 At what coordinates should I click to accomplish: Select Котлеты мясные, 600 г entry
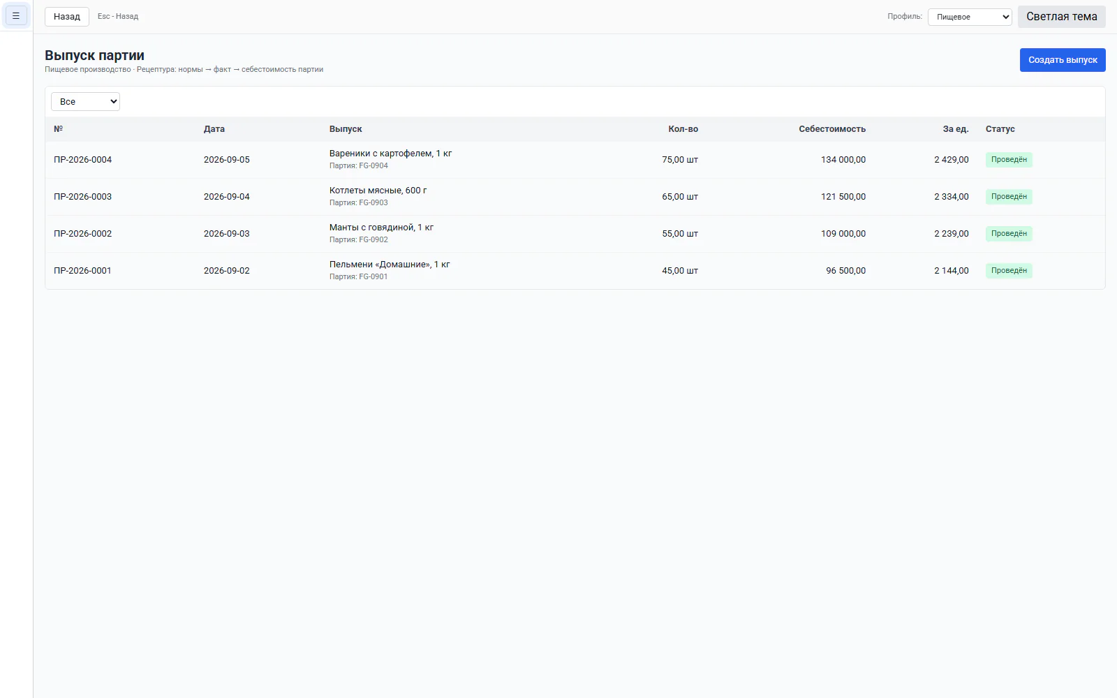378,191
